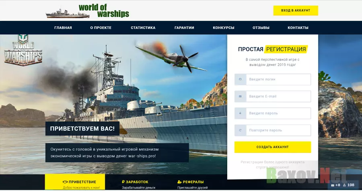Select the Рефералы tab
Viewport: 362px width, 191px height.
click(x=193, y=184)
